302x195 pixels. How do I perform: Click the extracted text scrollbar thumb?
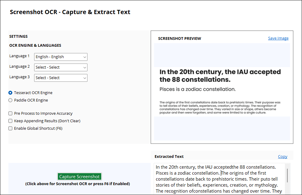(287, 175)
